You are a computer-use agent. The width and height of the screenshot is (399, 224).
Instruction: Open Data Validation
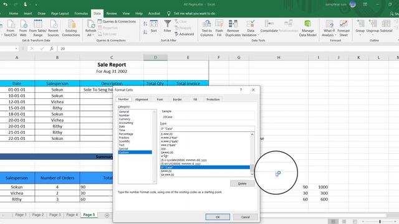pos(251,28)
